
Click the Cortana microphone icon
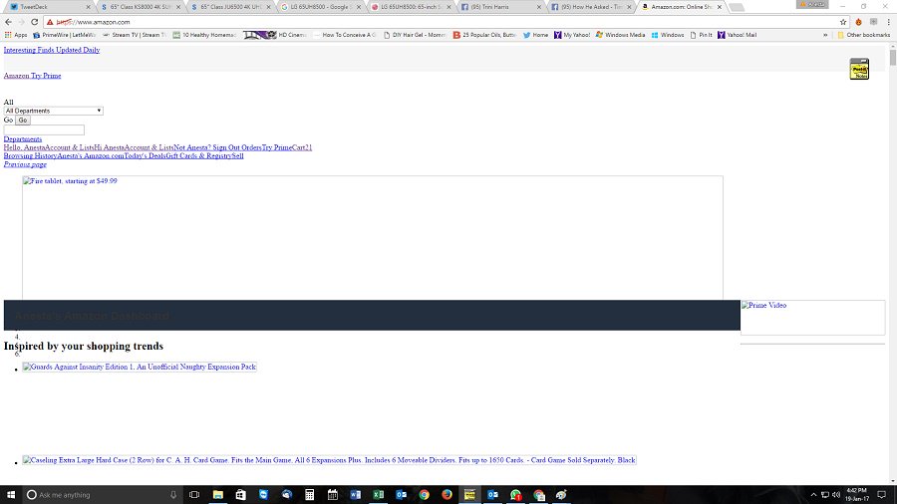[x=173, y=495]
